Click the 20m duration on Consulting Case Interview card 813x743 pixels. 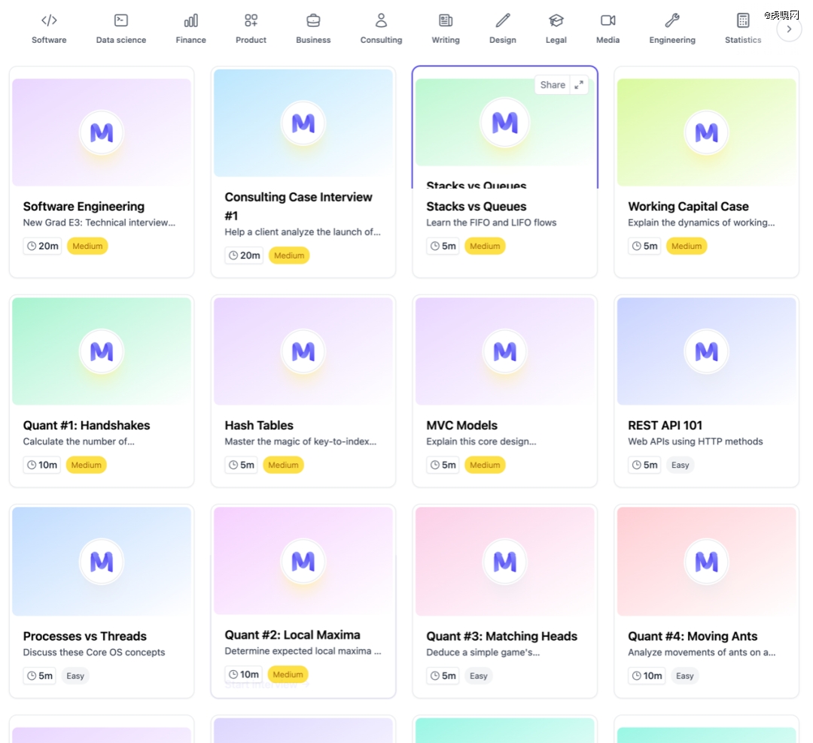coord(244,256)
